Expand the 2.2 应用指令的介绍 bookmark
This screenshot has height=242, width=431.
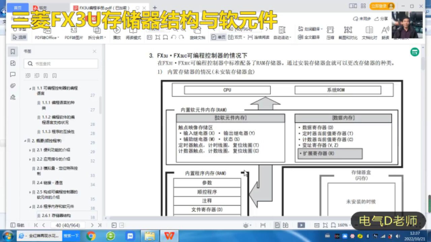tap(30, 159)
